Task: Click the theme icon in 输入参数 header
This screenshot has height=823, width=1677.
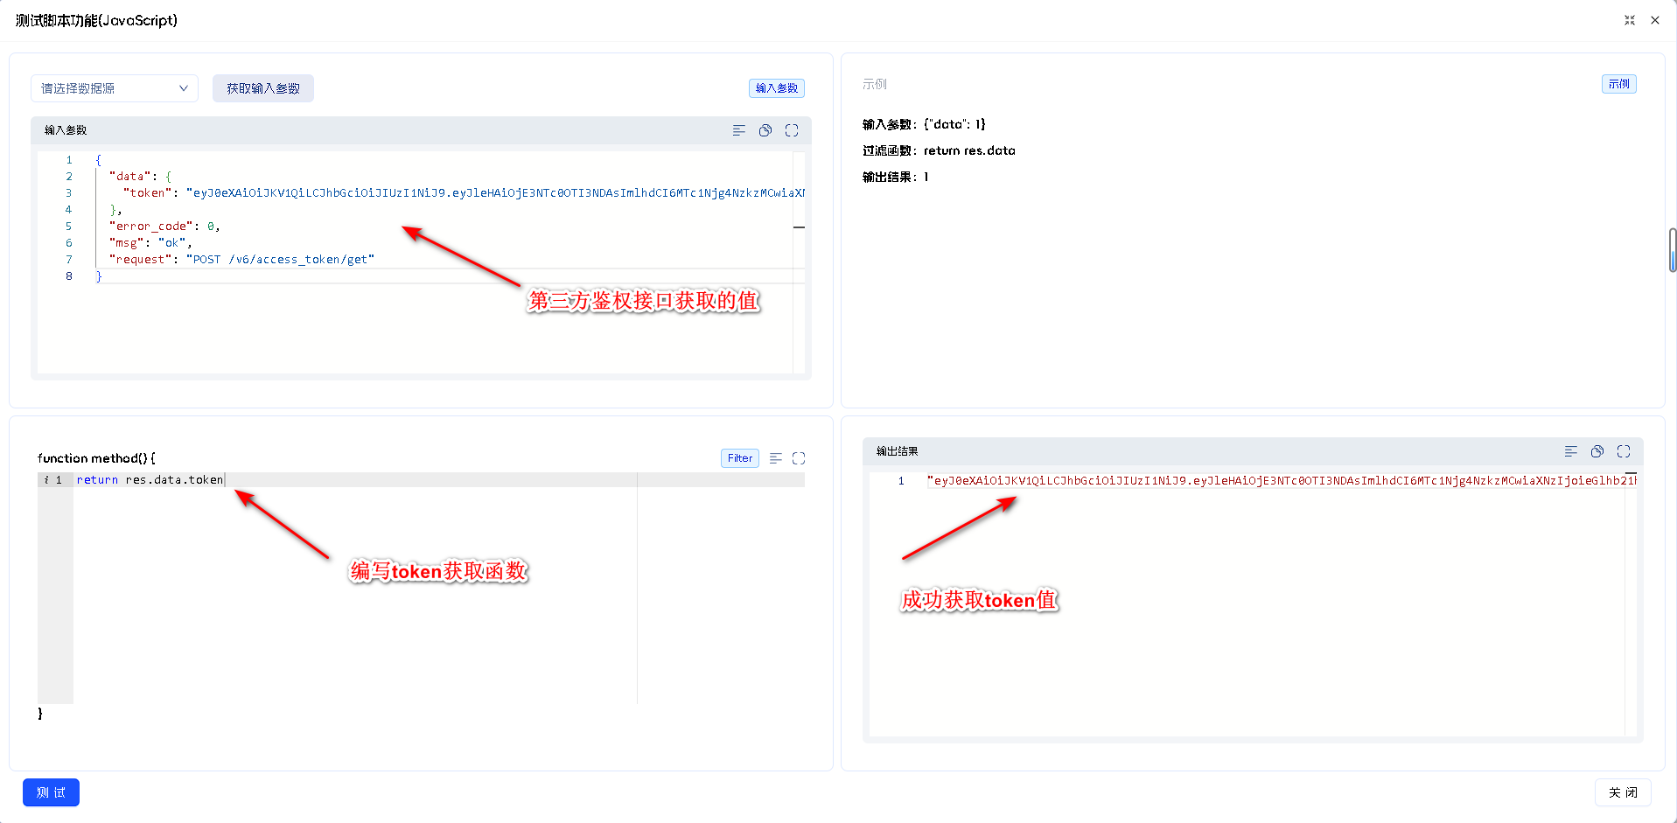Action: (765, 130)
